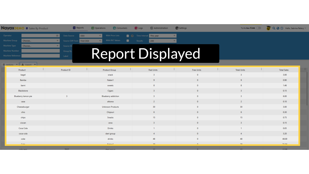Click the help icon beside With Price Lists

pos(132,36)
